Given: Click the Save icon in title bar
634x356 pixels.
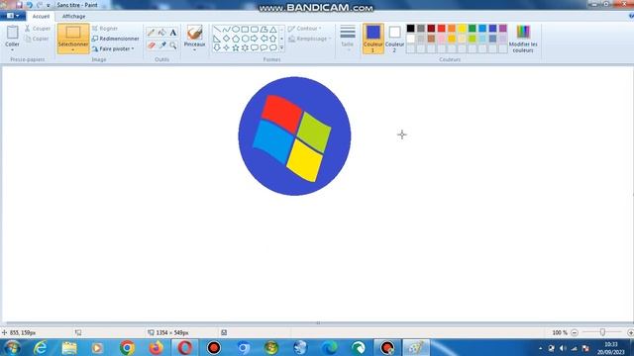Looking at the screenshot, I should click(x=19, y=5).
